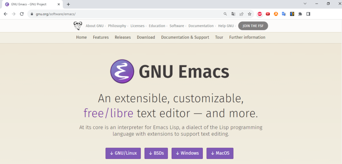Image resolution: width=342 pixels, height=164 pixels.
Task: Open the Tour menu item
Action: click(x=219, y=37)
